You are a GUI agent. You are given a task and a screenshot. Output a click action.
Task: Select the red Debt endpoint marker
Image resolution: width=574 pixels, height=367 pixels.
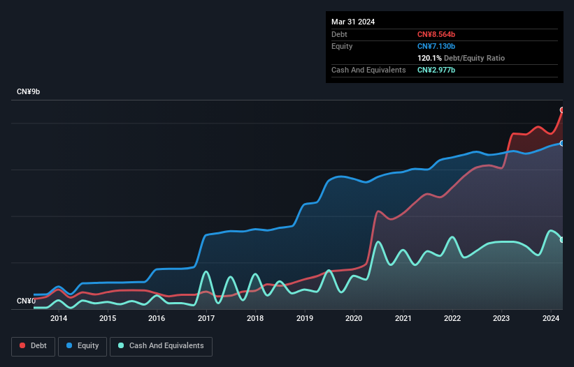(562, 110)
